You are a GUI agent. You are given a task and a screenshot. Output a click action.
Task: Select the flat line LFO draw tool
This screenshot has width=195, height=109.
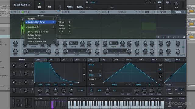160,73
